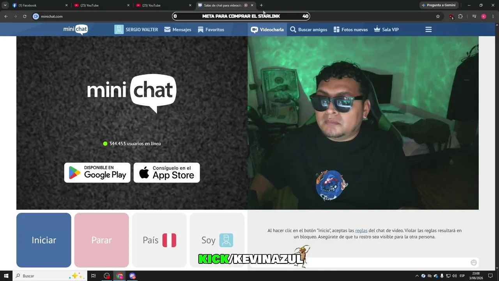Open the Mensajes menu item
499x281 pixels.
[178, 30]
